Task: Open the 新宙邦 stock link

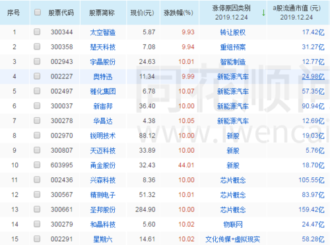Action: pos(103,107)
